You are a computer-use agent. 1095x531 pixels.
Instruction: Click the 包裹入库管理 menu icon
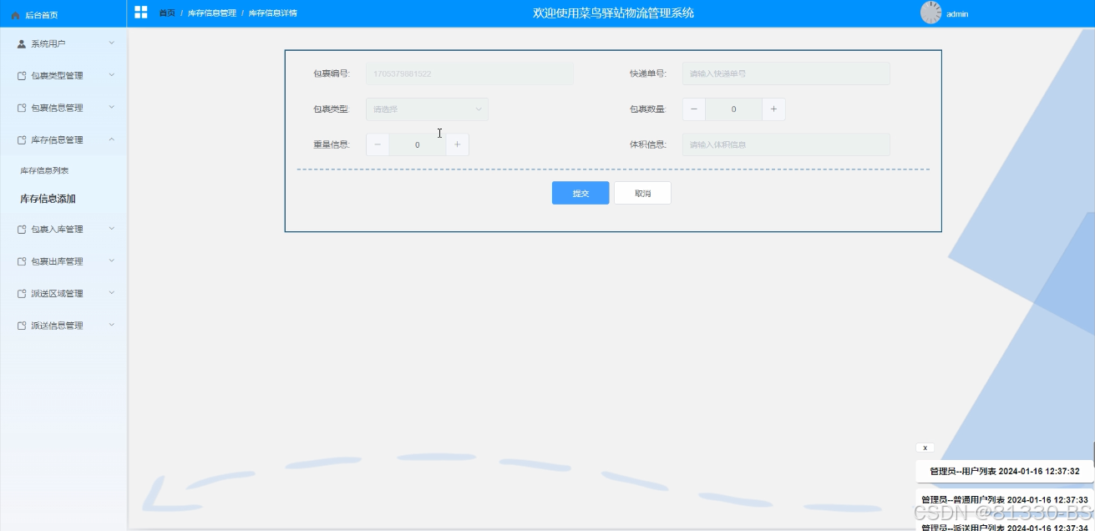(22, 230)
